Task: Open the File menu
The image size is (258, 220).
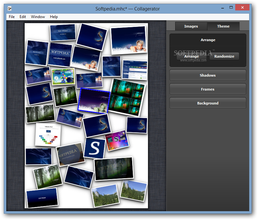Action: [12, 17]
